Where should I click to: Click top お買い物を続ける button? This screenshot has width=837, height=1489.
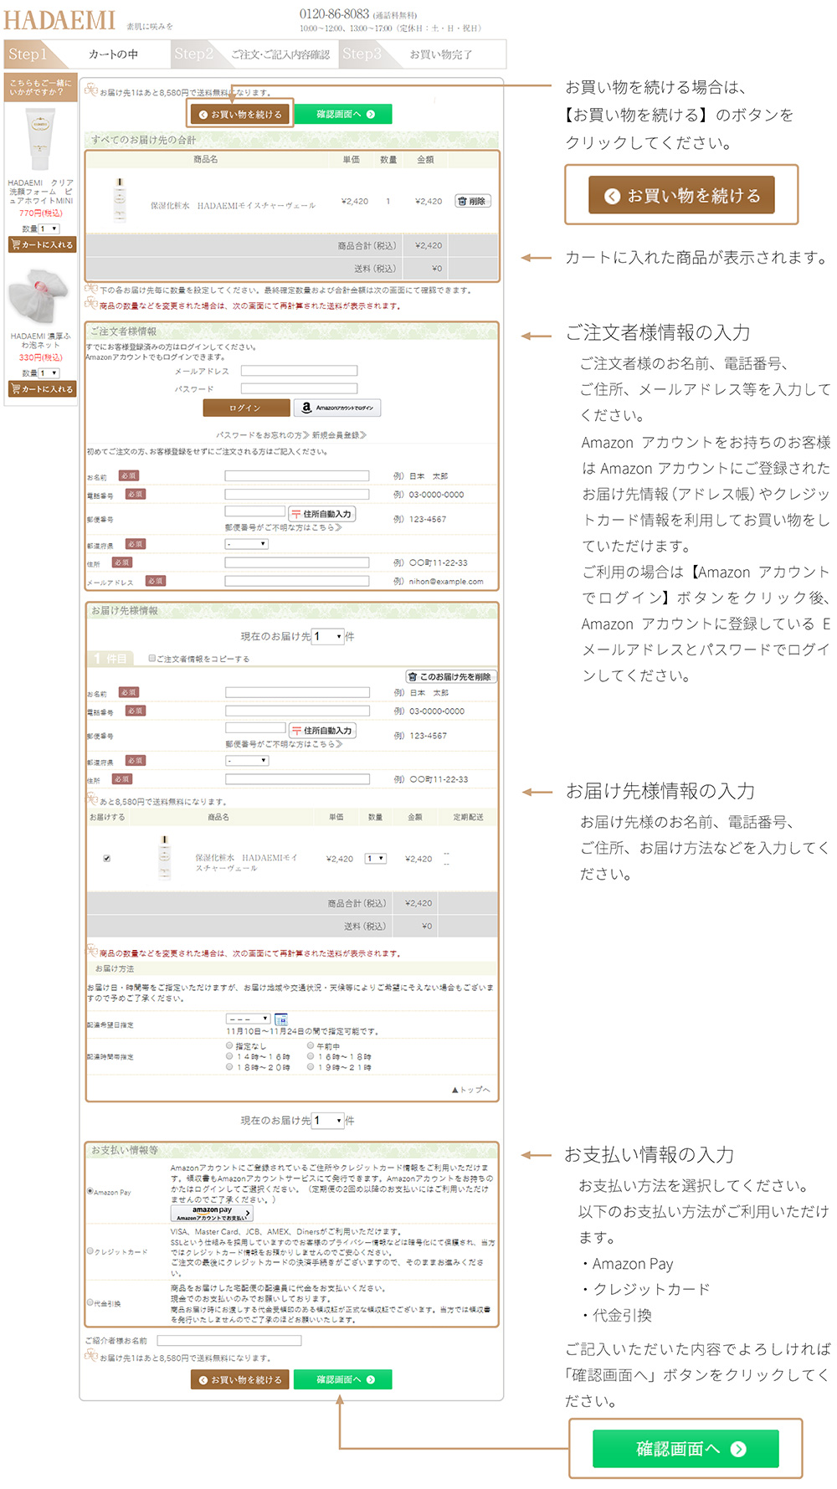(x=240, y=114)
